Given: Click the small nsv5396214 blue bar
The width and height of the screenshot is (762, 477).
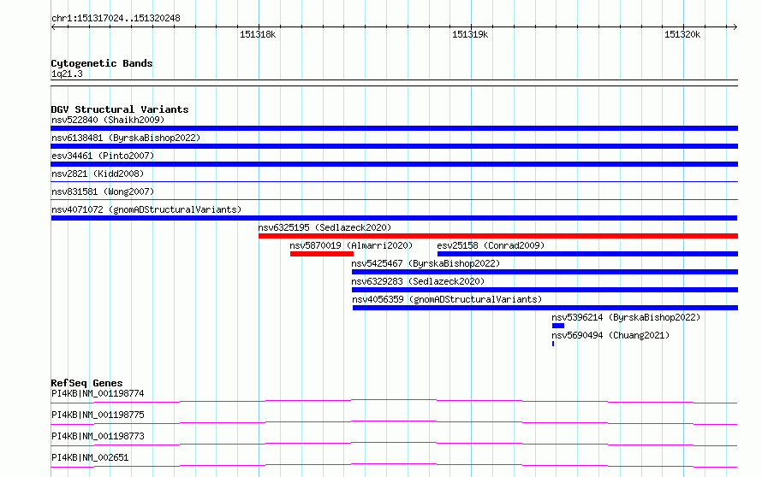Looking at the screenshot, I should [558, 326].
